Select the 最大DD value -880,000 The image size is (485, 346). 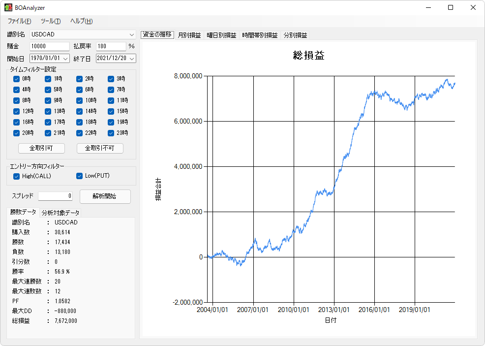(65, 311)
